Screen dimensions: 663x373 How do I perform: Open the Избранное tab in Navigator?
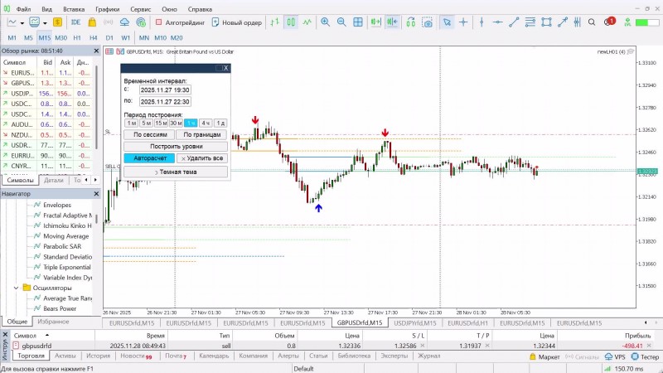tap(53, 322)
